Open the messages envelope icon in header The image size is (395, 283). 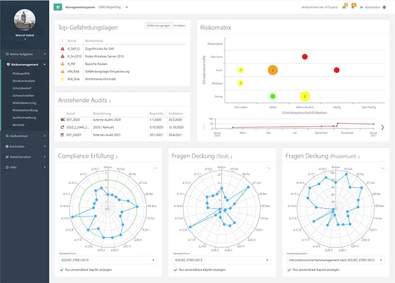tap(344, 7)
